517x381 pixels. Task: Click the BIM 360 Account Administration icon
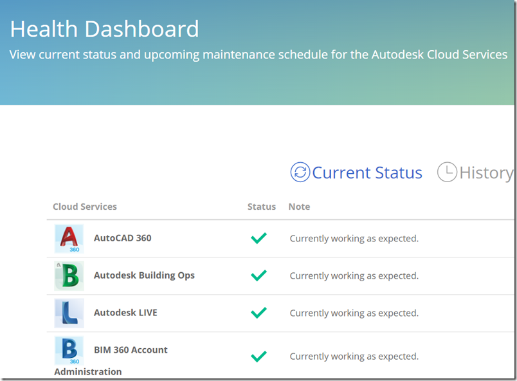(x=69, y=350)
